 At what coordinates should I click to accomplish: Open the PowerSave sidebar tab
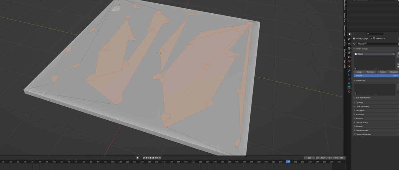click(345, 18)
